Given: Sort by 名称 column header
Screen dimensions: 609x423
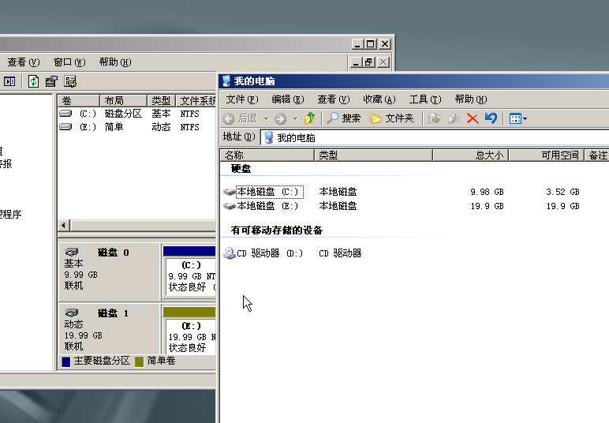Looking at the screenshot, I should tap(267, 155).
